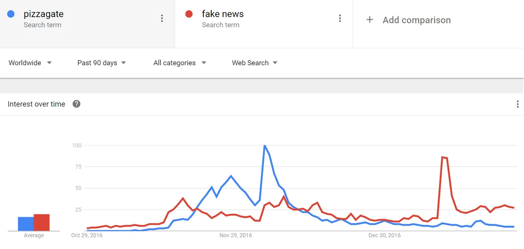Click the red fake news color dot

pyautogui.click(x=189, y=14)
